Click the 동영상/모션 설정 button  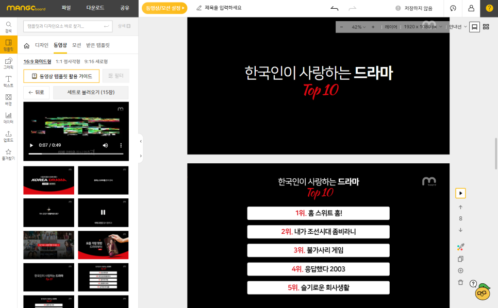point(164,8)
